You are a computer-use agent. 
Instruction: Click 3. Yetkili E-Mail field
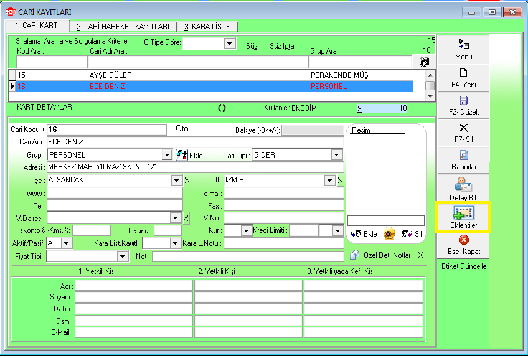click(364, 332)
